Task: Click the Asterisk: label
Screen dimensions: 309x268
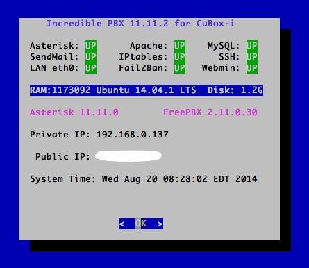Action: [x=54, y=46]
